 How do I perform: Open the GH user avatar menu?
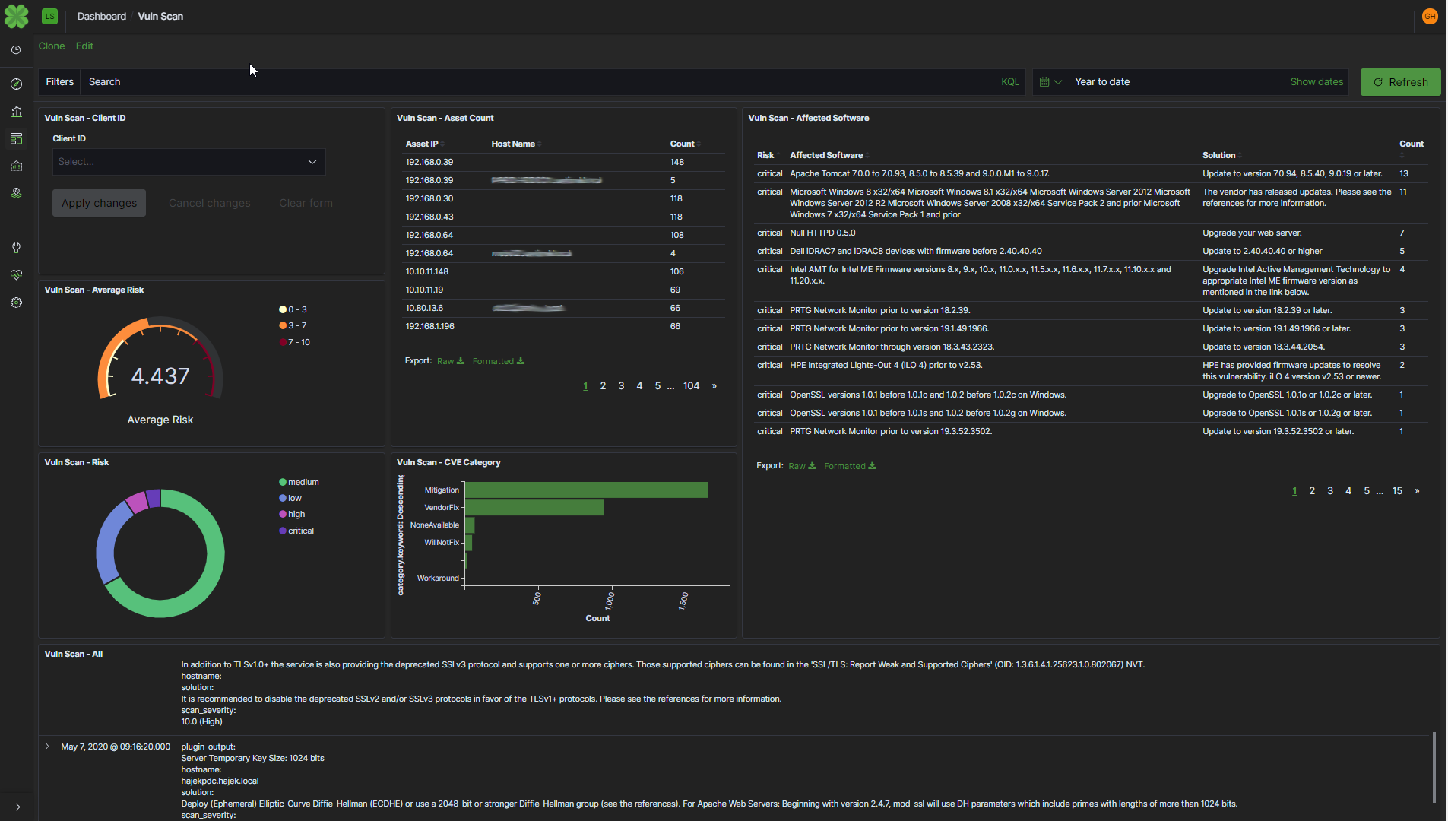pyautogui.click(x=1430, y=16)
